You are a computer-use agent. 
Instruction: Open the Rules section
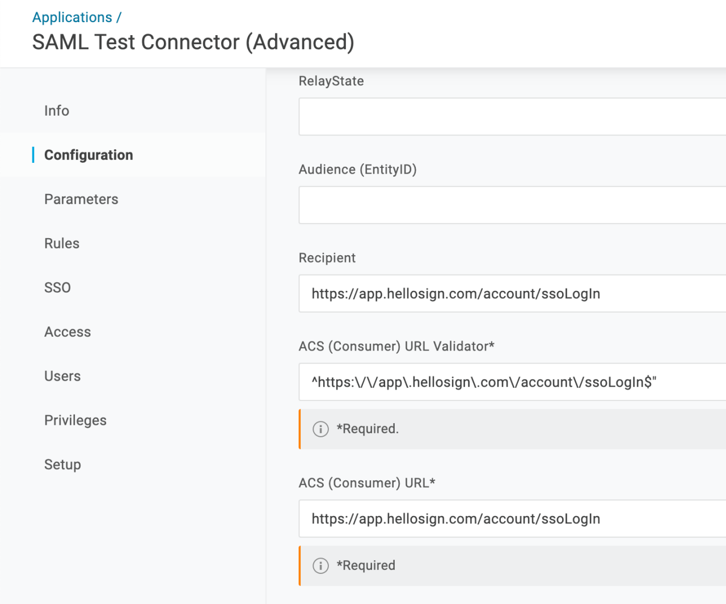pyautogui.click(x=61, y=243)
